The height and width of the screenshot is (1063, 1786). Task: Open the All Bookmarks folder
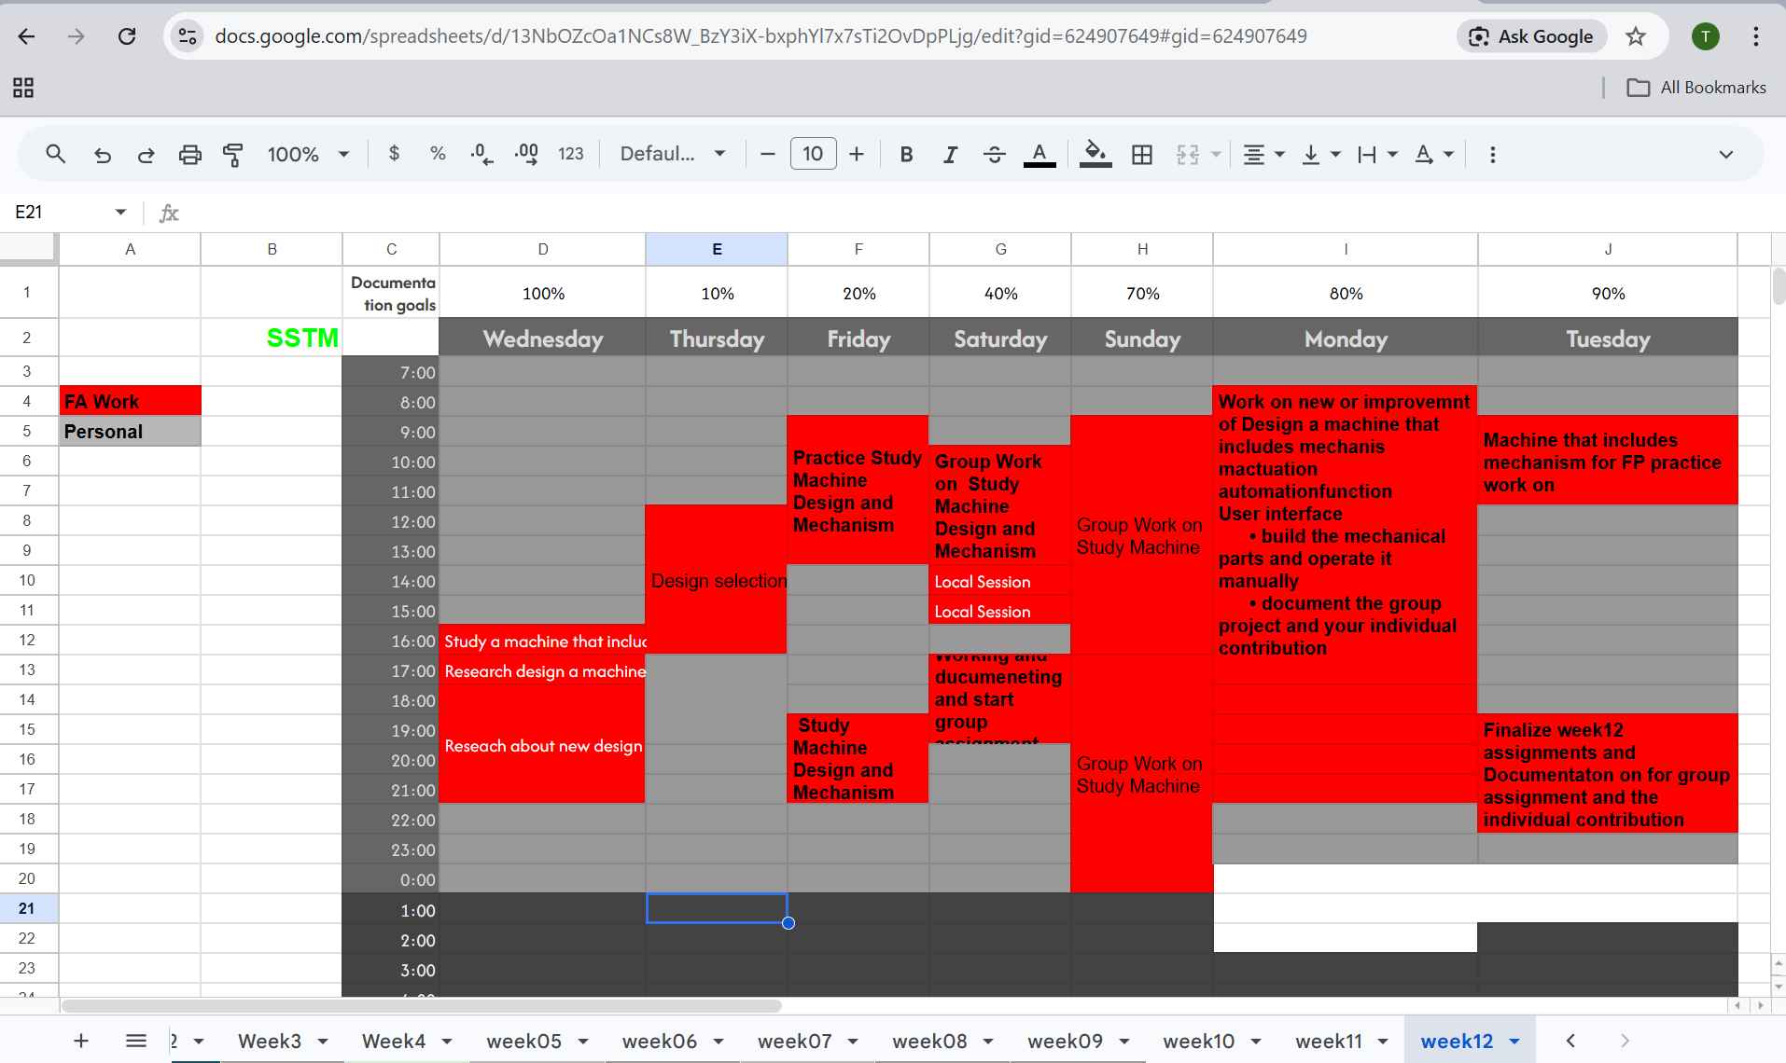(1696, 88)
